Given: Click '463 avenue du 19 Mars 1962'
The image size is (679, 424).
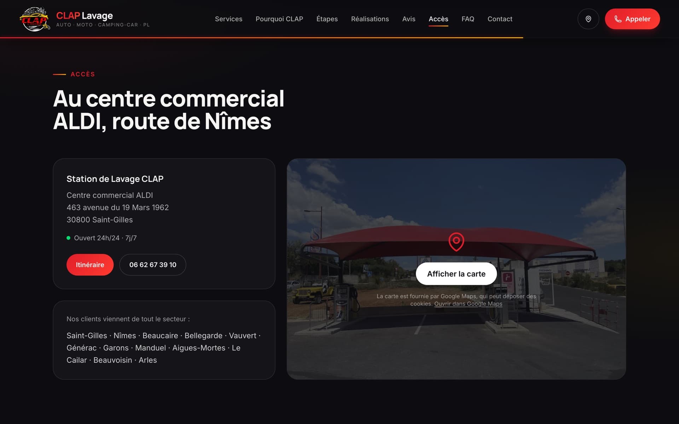Looking at the screenshot, I should 118,207.
